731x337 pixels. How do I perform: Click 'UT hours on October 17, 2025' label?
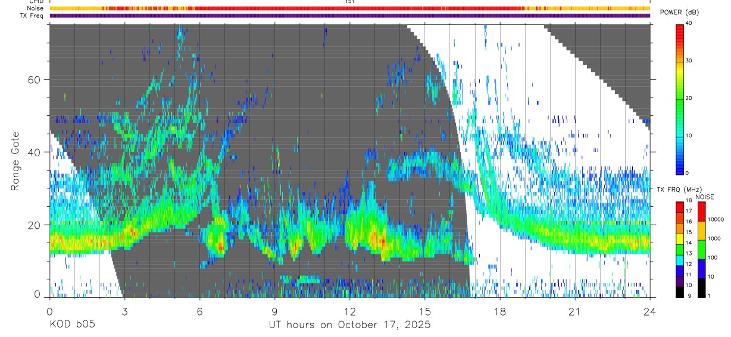349,325
